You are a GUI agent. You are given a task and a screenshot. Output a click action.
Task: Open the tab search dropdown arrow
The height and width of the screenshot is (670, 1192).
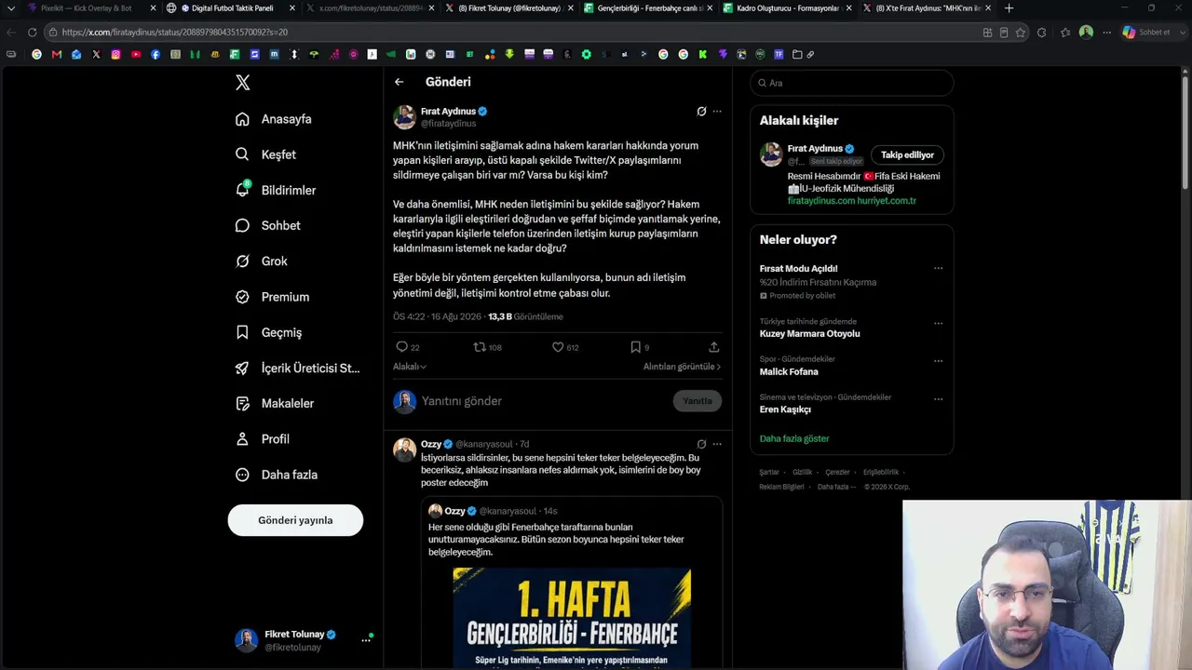pyautogui.click(x=10, y=8)
